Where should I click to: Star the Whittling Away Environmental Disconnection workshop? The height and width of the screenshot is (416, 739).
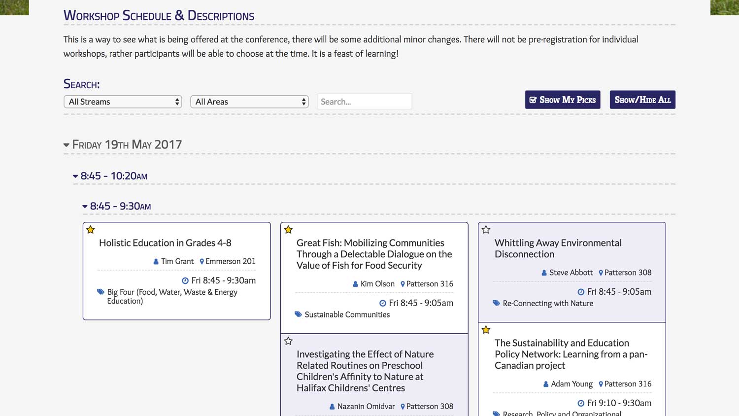pyautogui.click(x=486, y=230)
